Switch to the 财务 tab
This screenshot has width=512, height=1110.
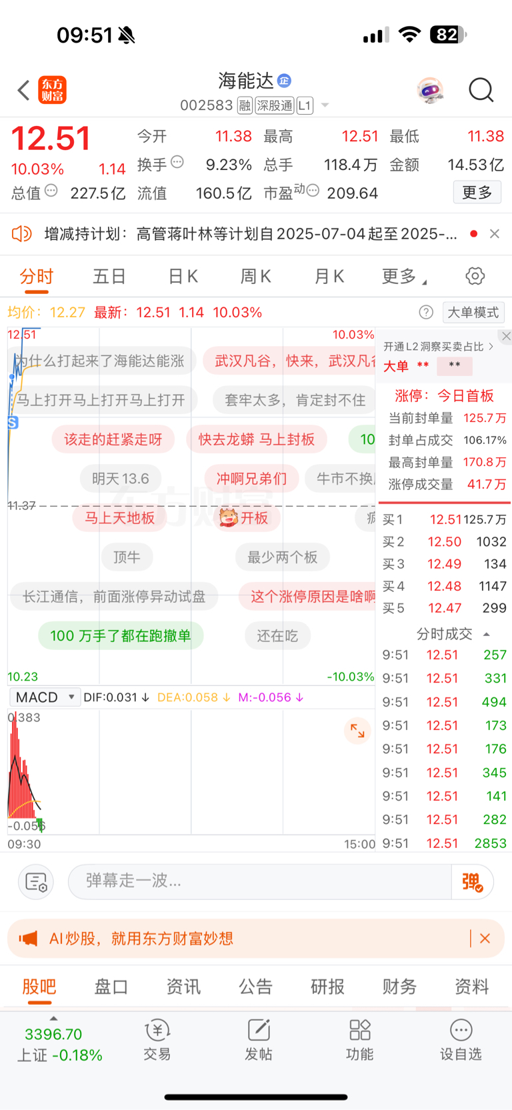pyautogui.click(x=399, y=987)
